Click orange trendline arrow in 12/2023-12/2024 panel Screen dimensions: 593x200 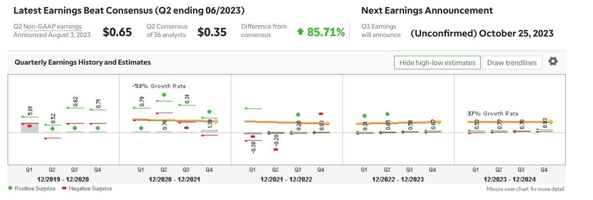click(550, 121)
